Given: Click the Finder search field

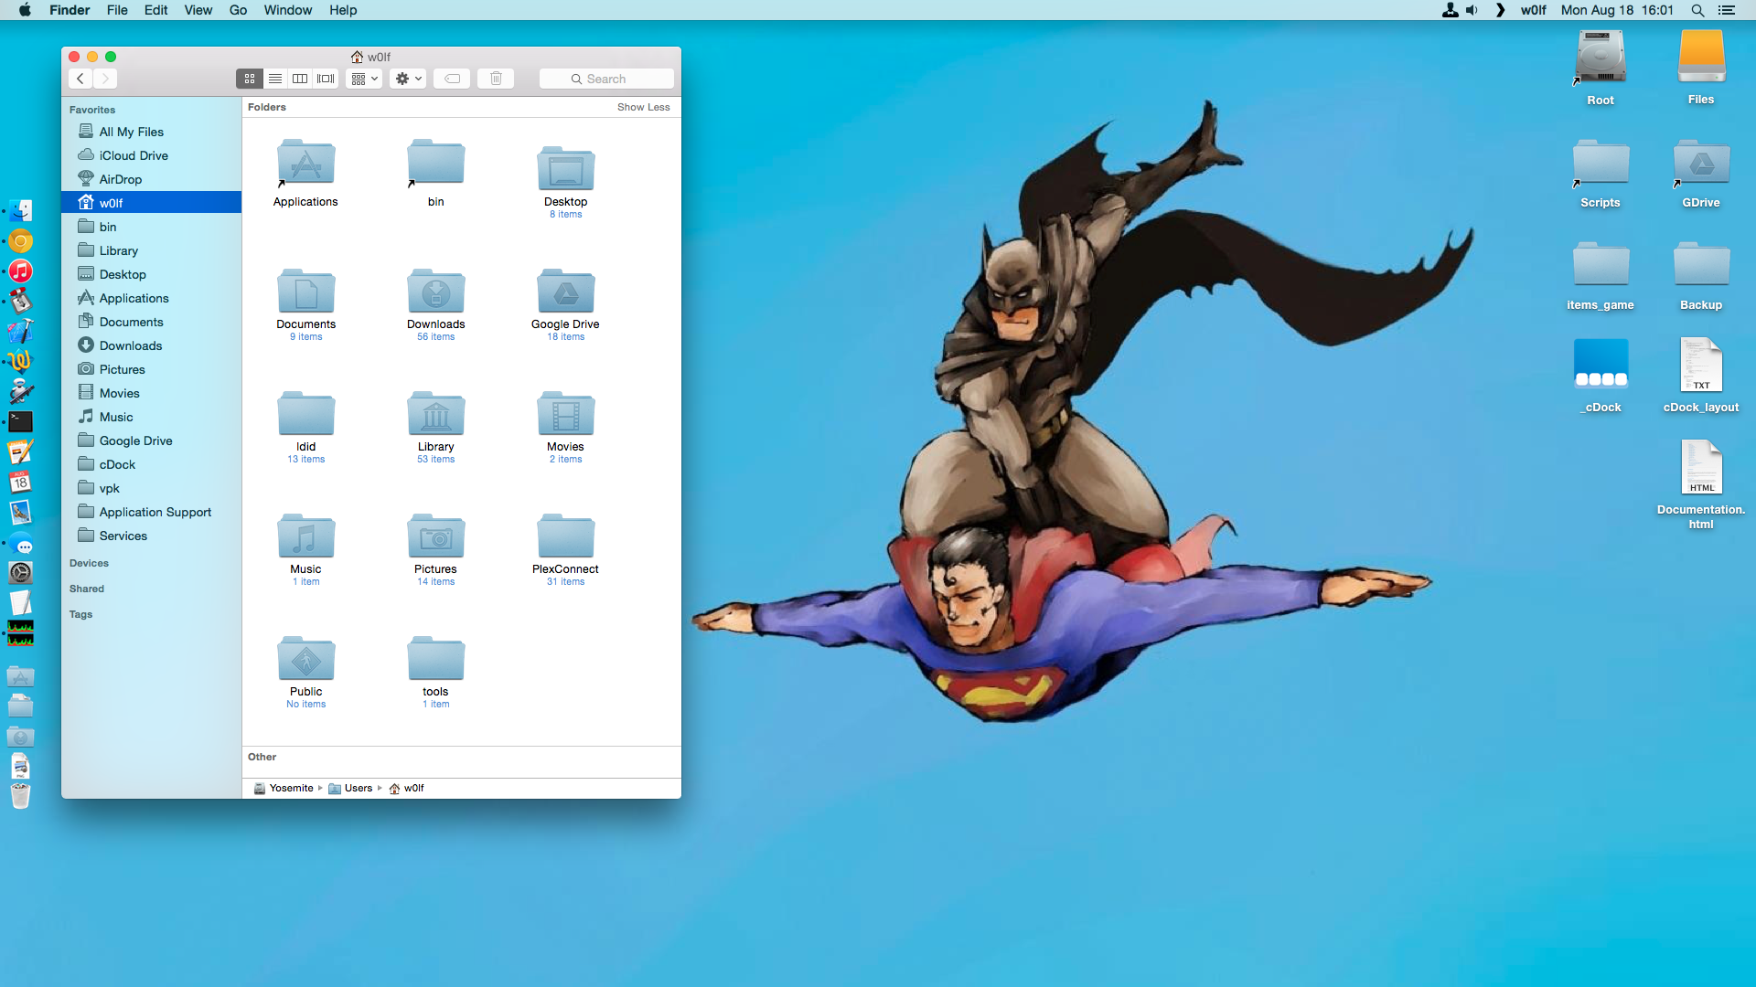Looking at the screenshot, I should [606, 79].
